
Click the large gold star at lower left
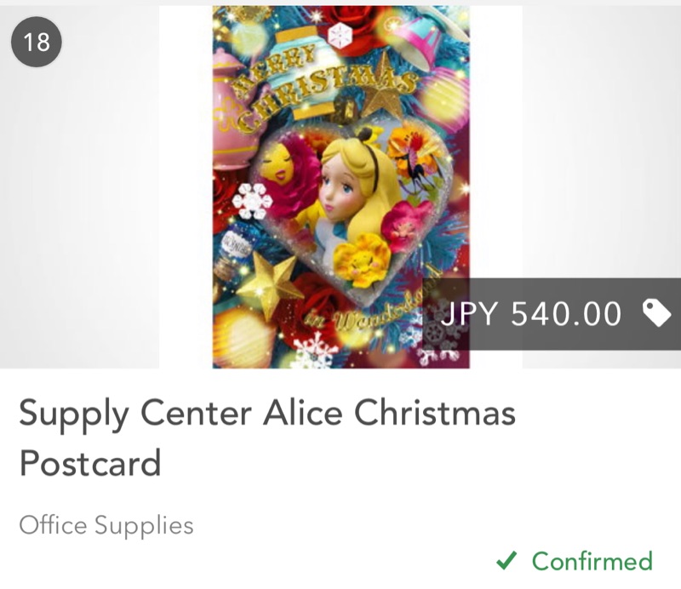point(268,284)
